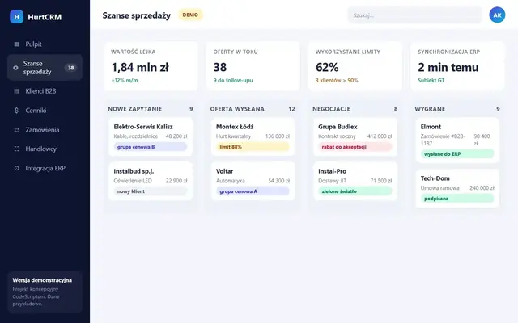Open the Instal-Pro deal card
The width and height of the screenshot is (518, 323).
[355, 181]
